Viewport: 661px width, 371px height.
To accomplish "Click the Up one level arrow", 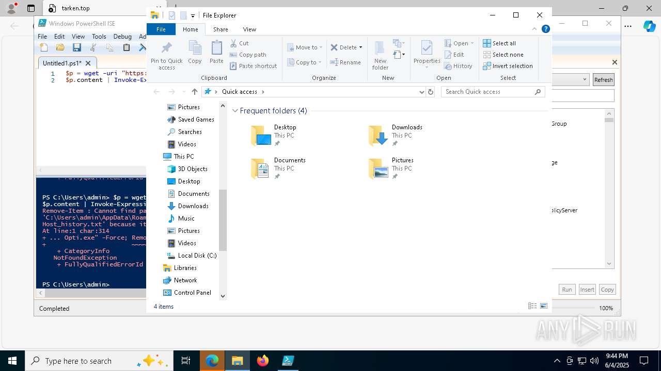I will (195, 92).
